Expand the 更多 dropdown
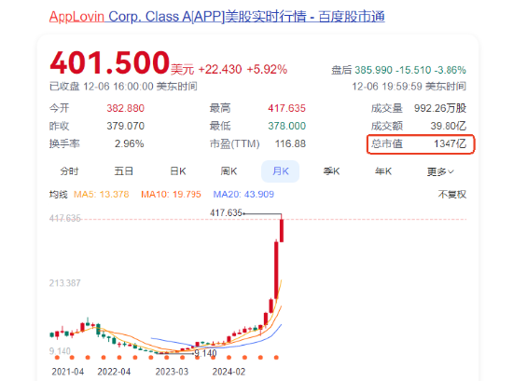The height and width of the screenshot is (381, 513). pos(440,171)
